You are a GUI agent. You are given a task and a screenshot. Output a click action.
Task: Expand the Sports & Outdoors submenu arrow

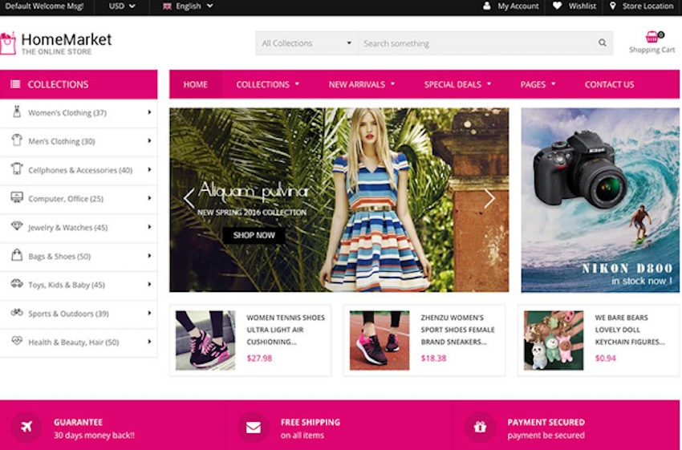(149, 313)
